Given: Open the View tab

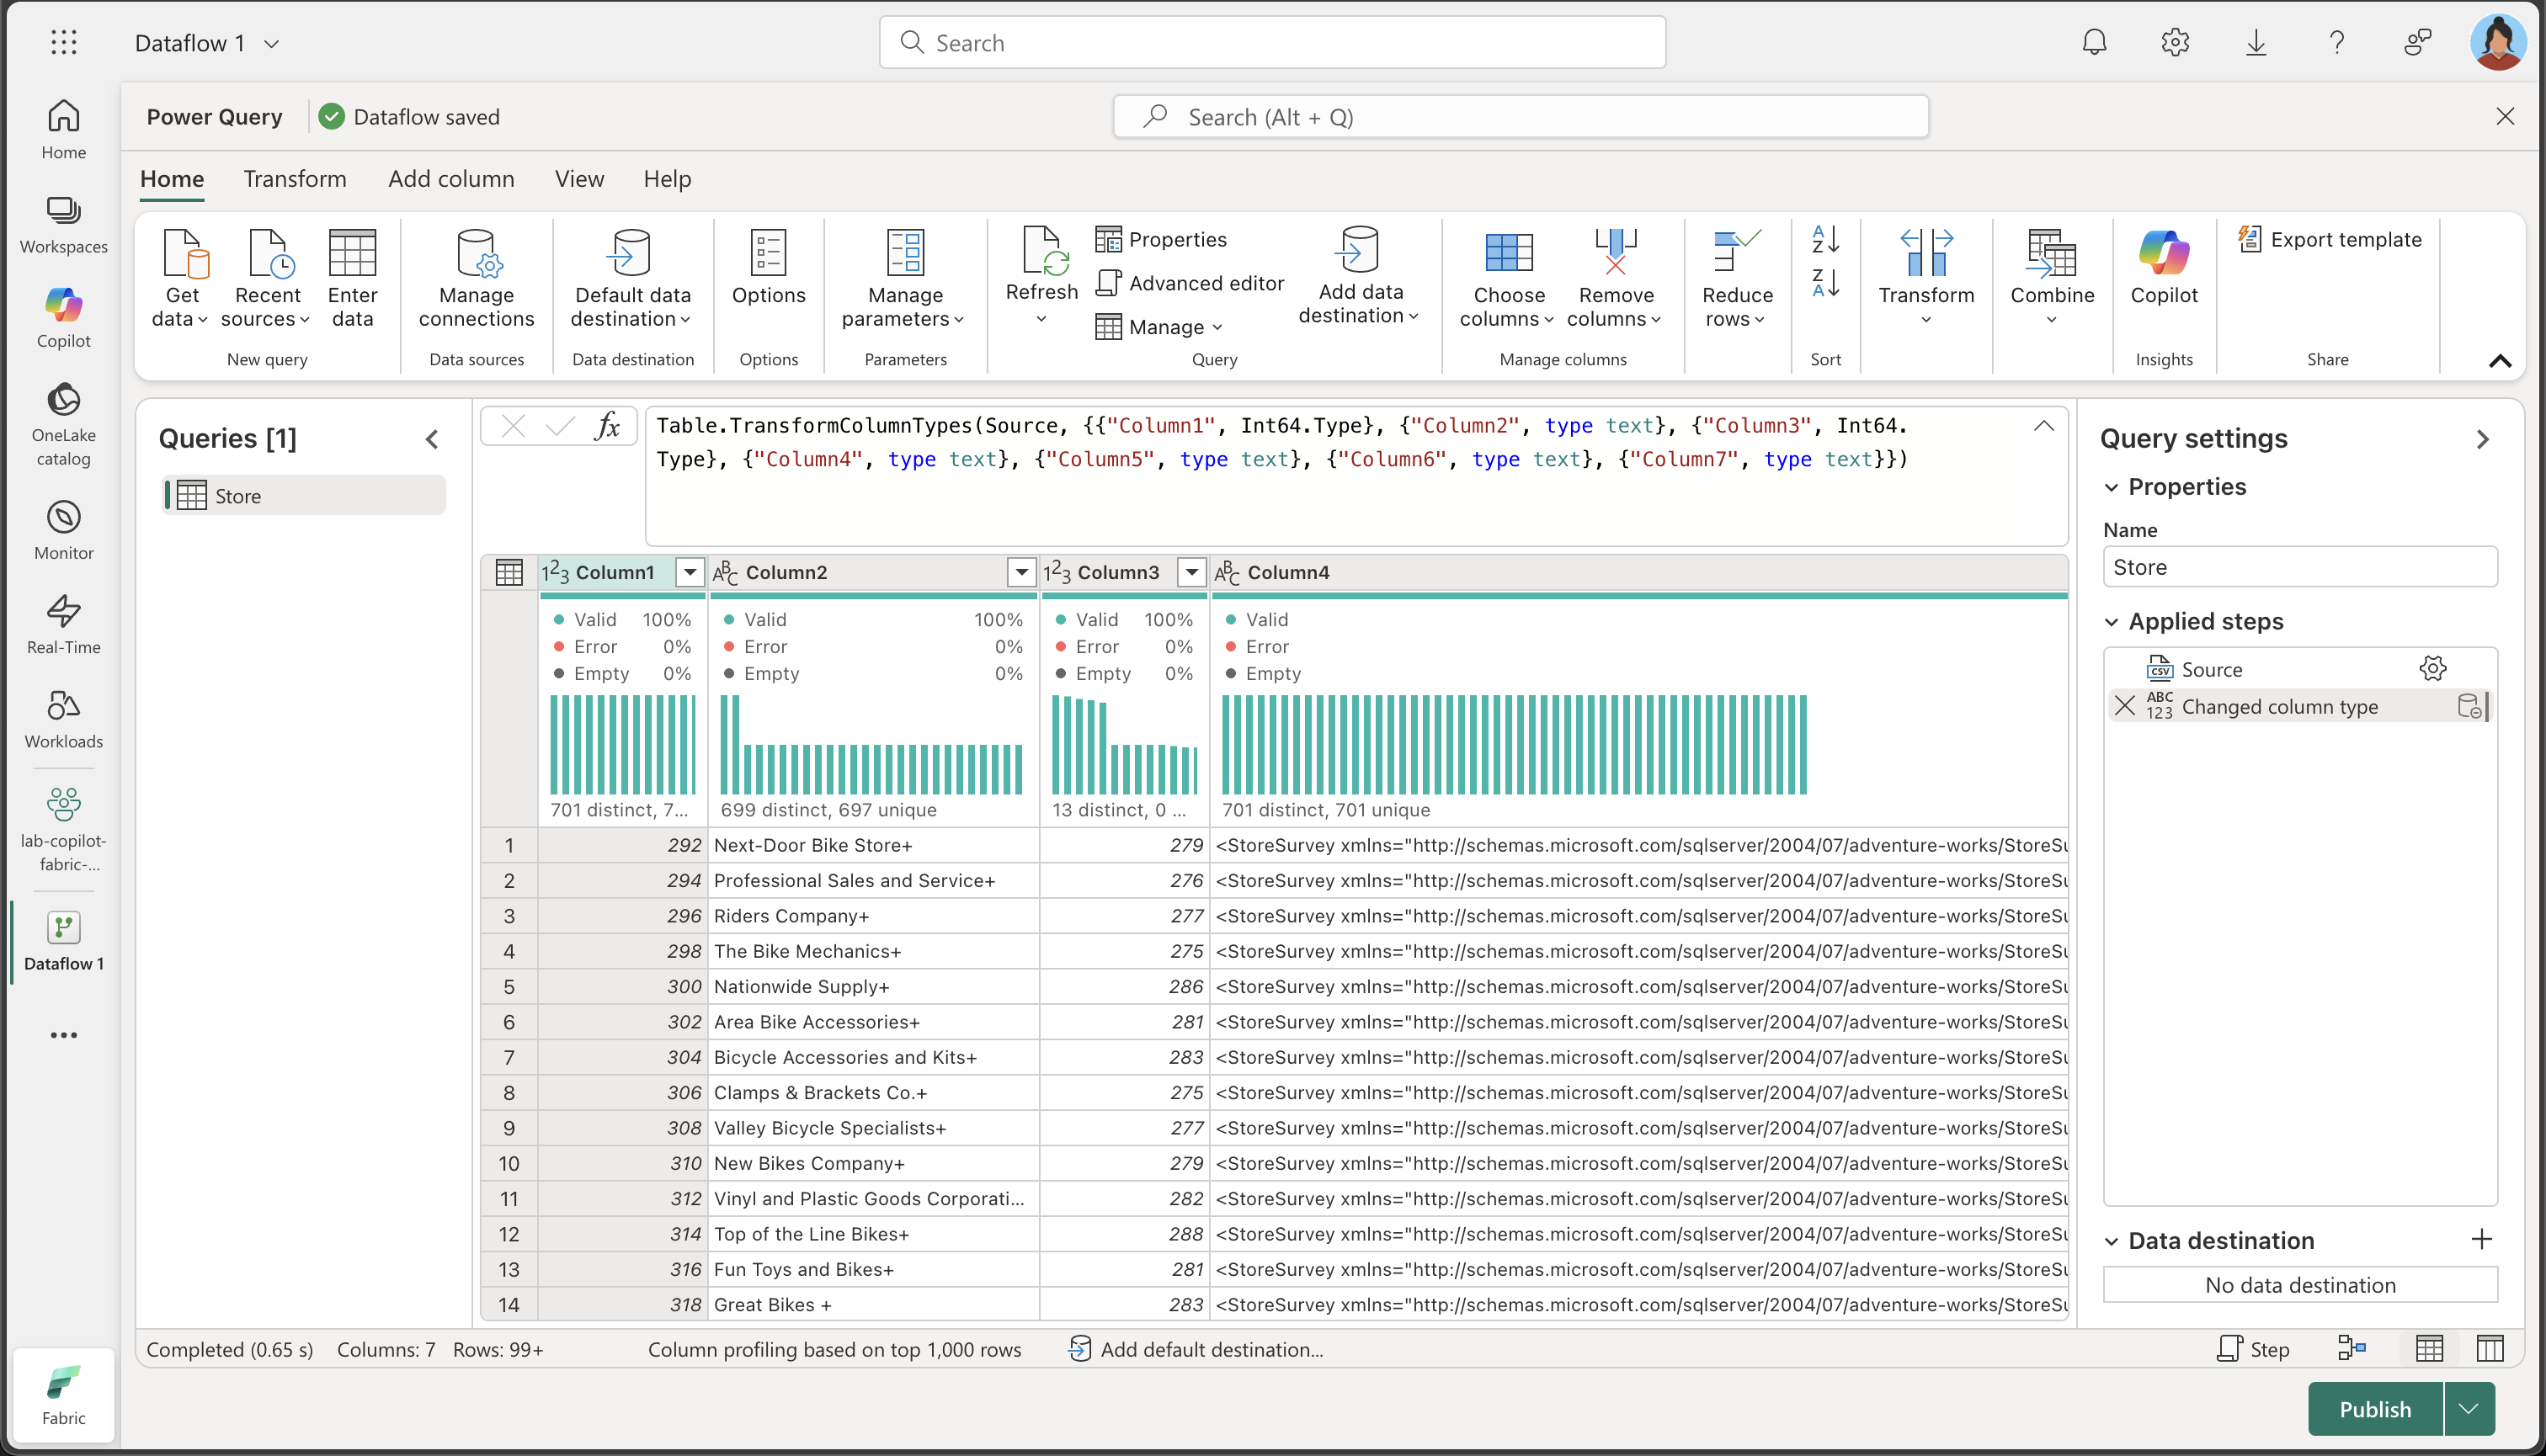Looking at the screenshot, I should click(x=579, y=179).
